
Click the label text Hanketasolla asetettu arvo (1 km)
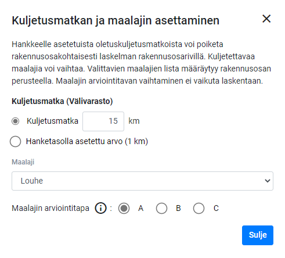coord(87,141)
